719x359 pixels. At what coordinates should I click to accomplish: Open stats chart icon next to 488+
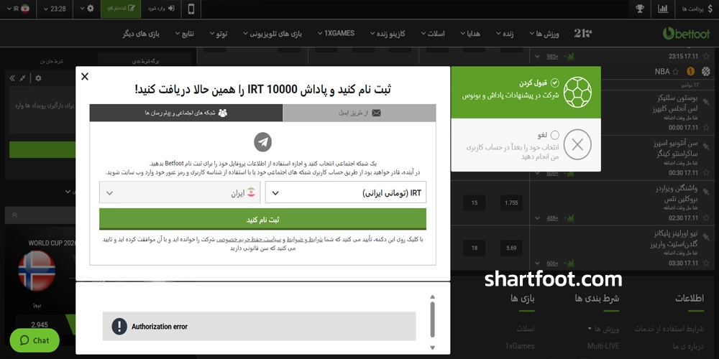(x=570, y=218)
